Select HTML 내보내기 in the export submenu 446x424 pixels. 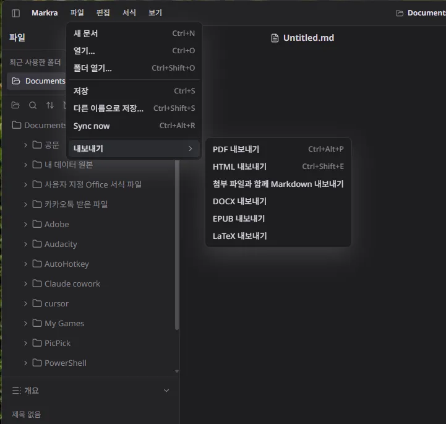point(278,167)
